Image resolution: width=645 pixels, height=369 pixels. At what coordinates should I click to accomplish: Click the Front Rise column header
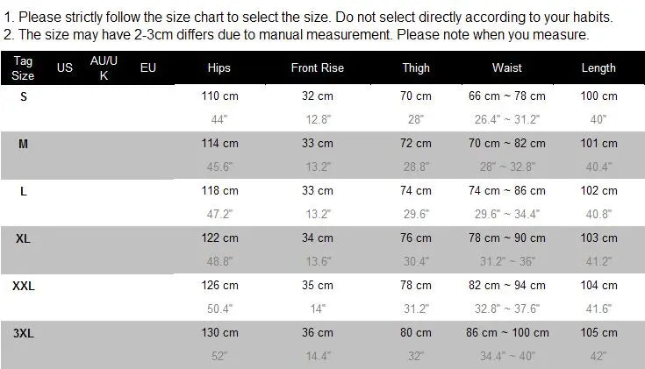(317, 67)
